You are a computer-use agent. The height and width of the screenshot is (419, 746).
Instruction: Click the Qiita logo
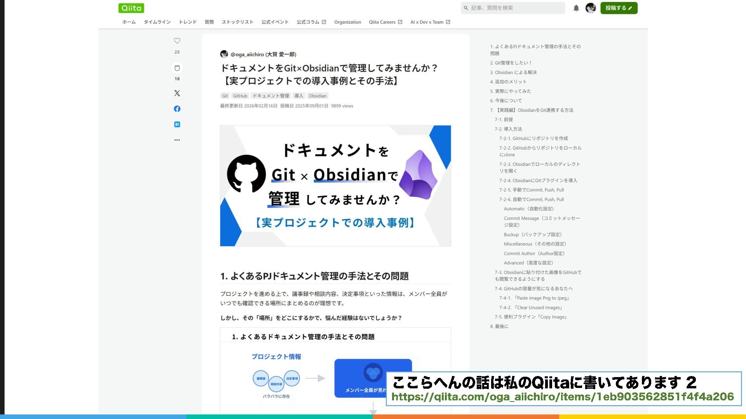pos(131,8)
